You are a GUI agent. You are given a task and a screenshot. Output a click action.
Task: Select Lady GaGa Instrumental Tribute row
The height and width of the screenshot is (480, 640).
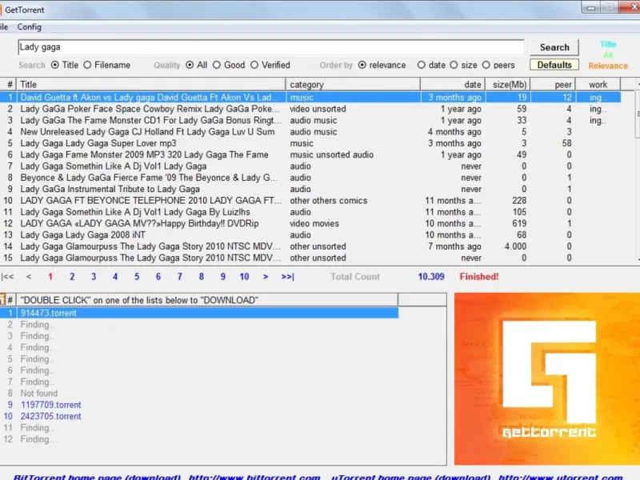(310, 189)
